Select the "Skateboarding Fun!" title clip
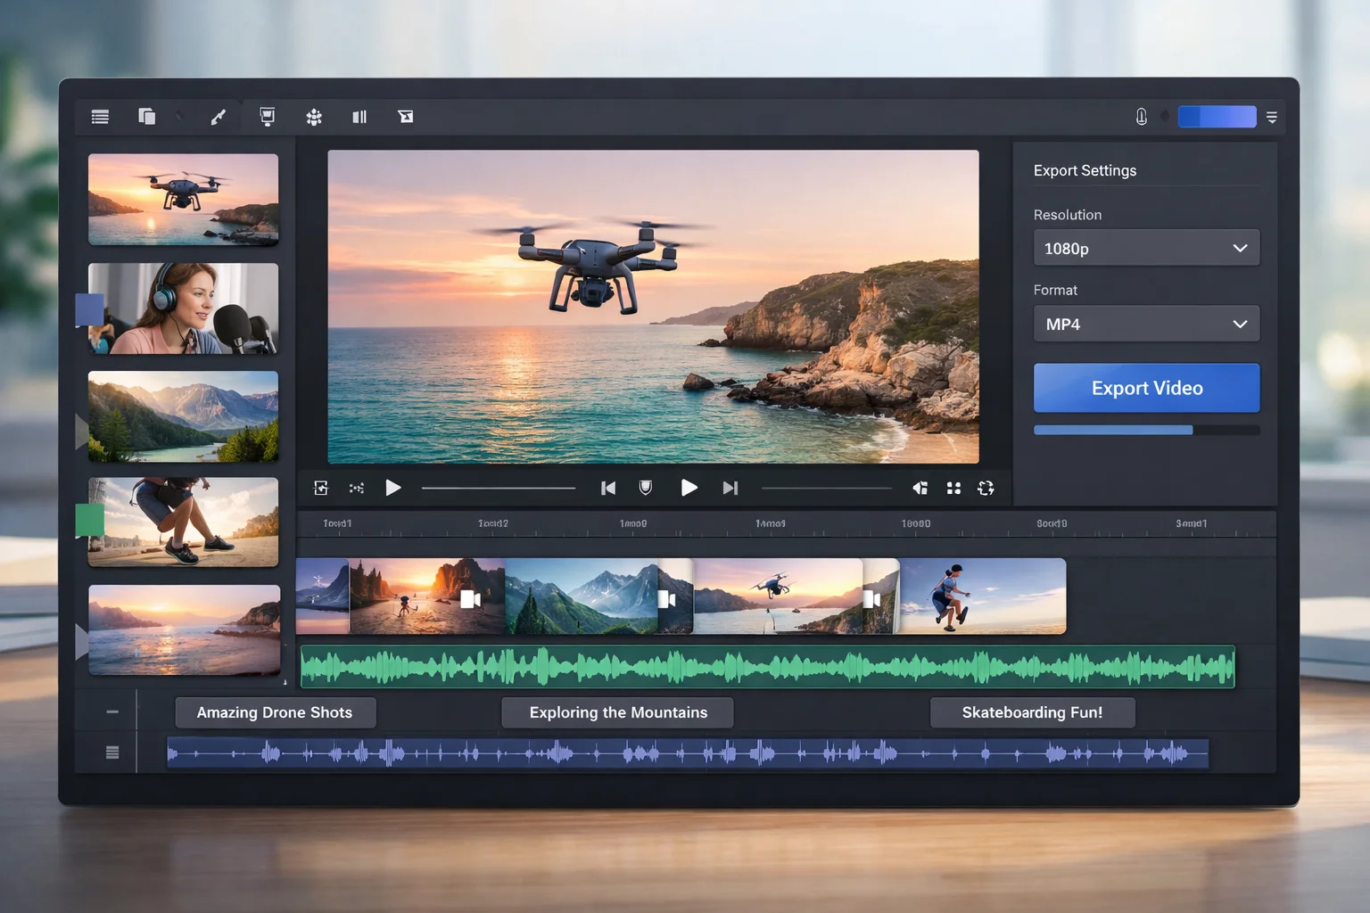Image resolution: width=1370 pixels, height=913 pixels. tap(1032, 712)
